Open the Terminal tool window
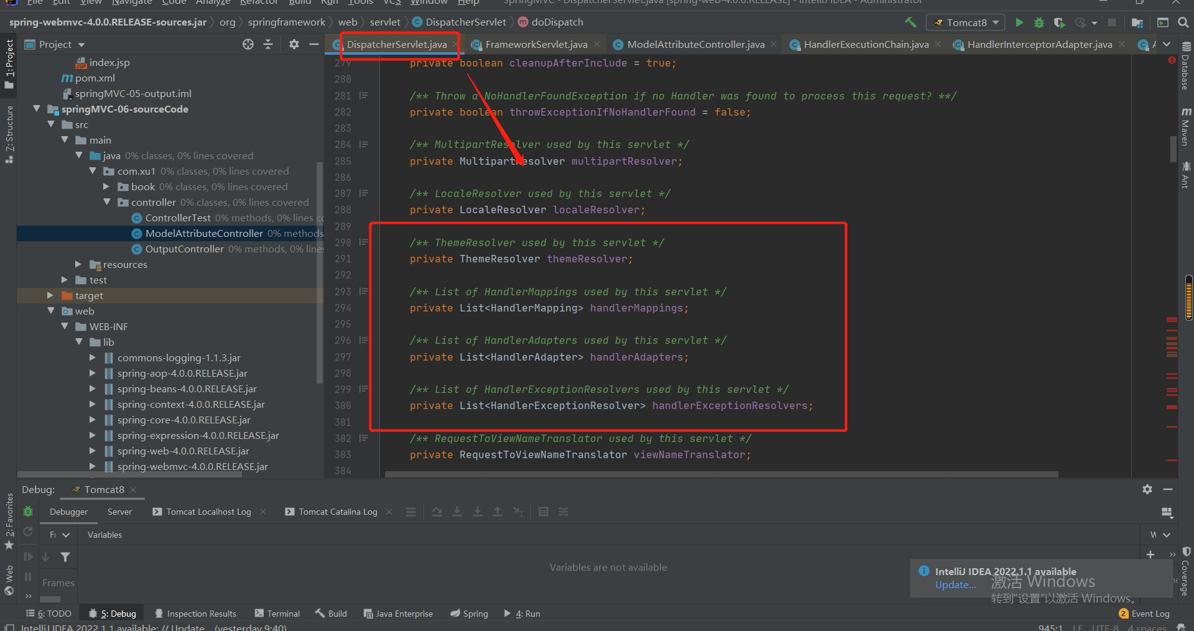The width and height of the screenshot is (1194, 631). pos(277,614)
